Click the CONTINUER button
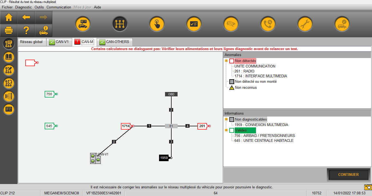The width and height of the screenshot is (372, 196). [348, 175]
